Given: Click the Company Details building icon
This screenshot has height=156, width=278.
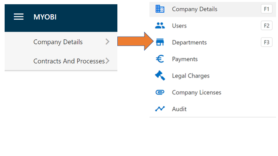Looking at the screenshot, I should pyautogui.click(x=160, y=9).
